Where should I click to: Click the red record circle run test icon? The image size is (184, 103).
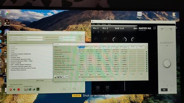[x=18, y=90]
